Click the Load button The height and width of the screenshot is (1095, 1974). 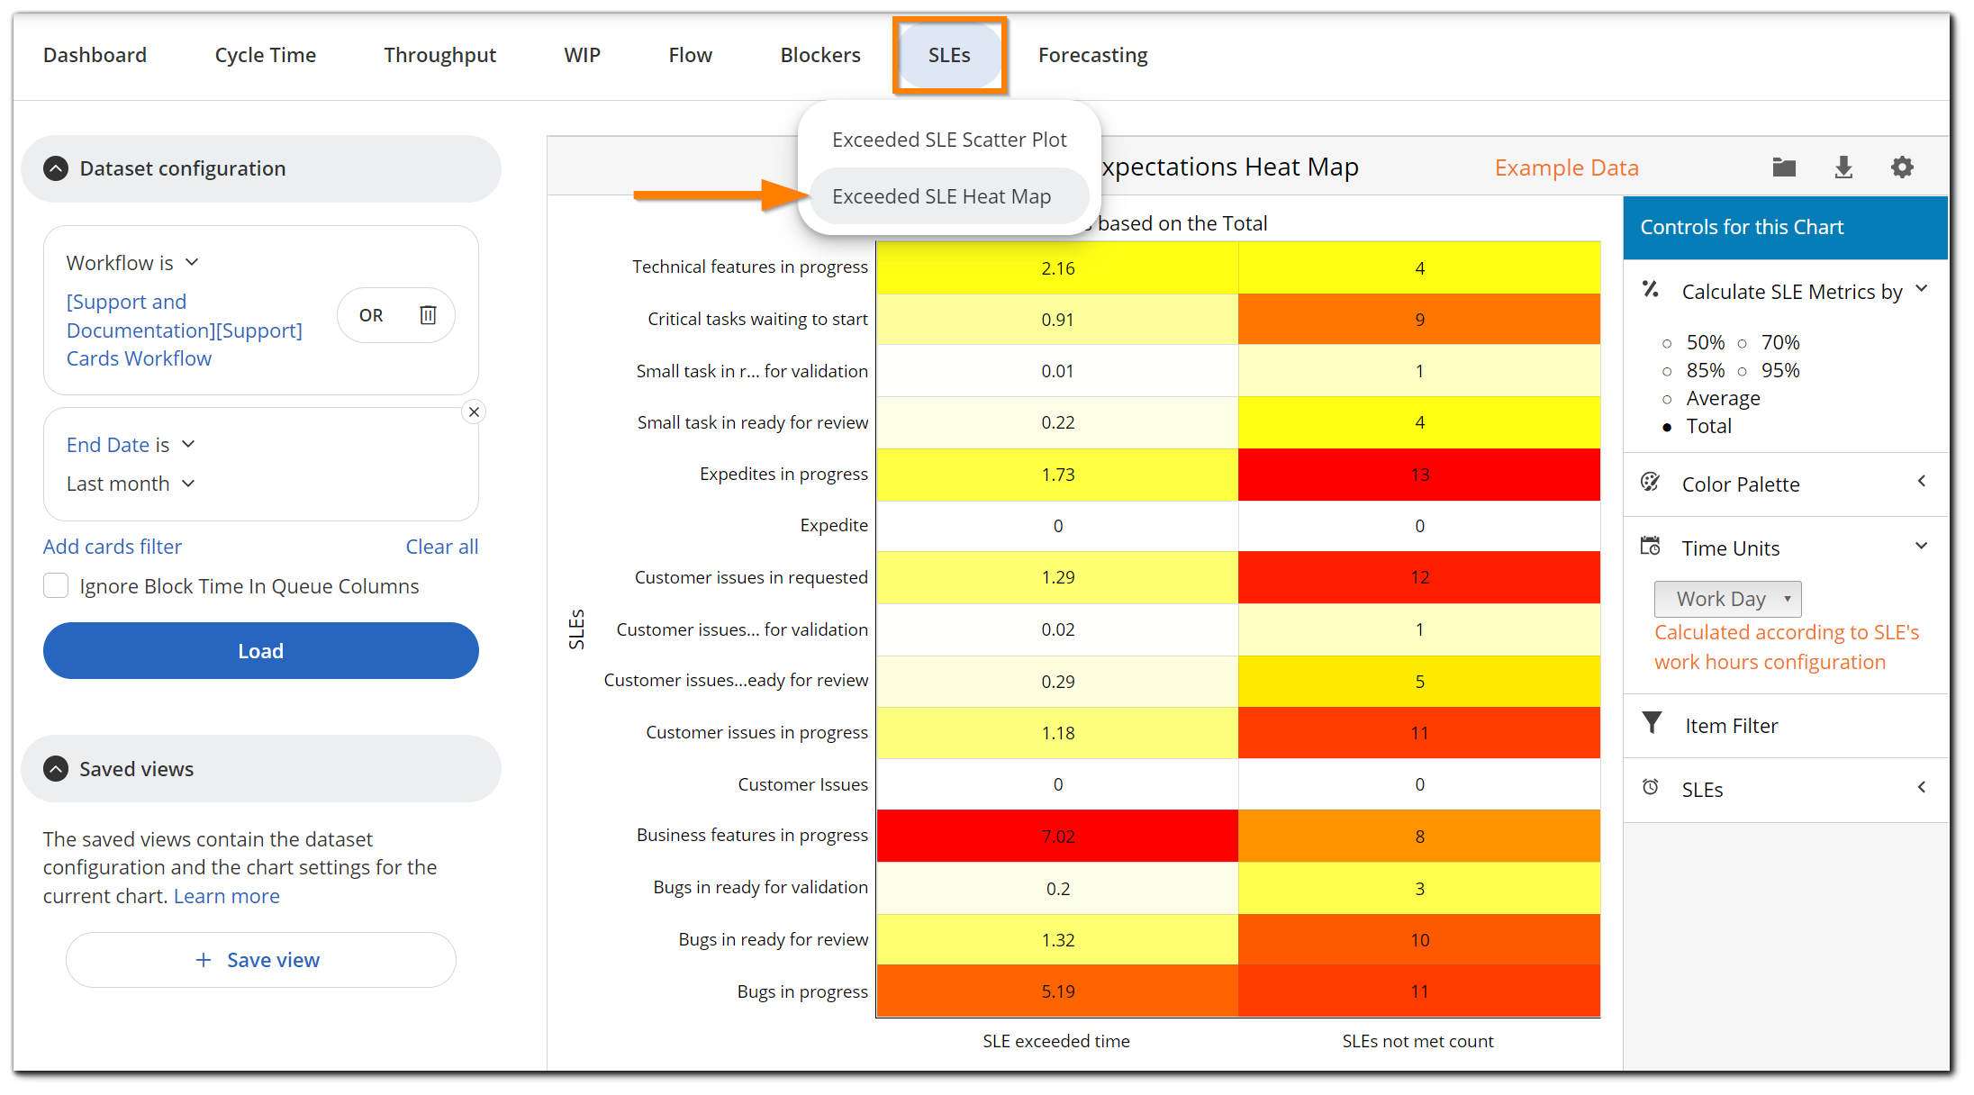click(261, 650)
